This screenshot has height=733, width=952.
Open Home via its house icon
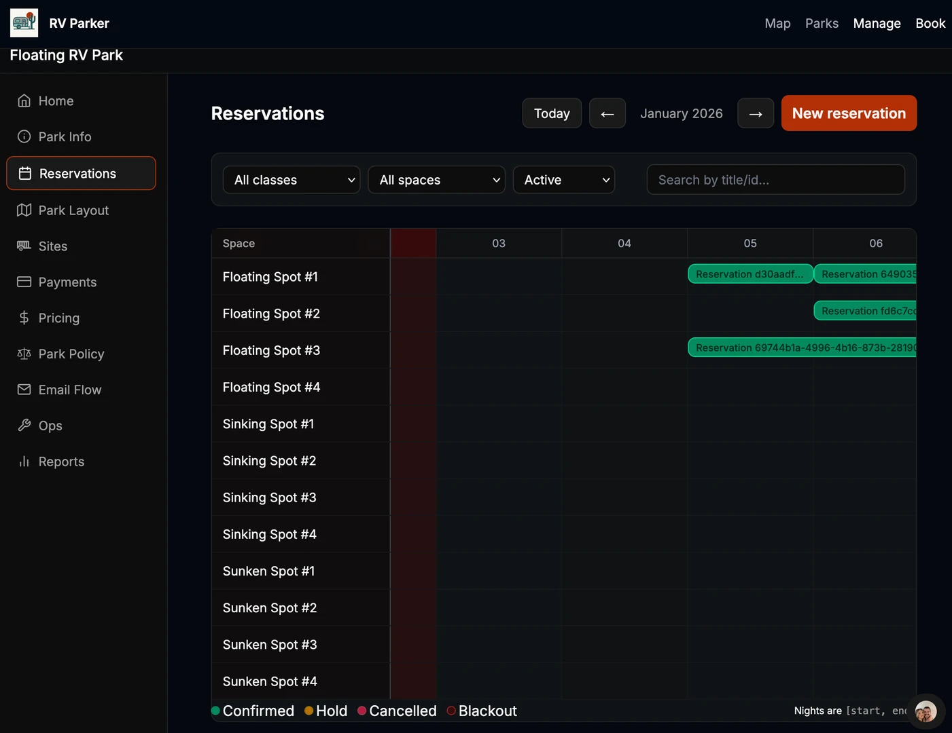click(24, 101)
